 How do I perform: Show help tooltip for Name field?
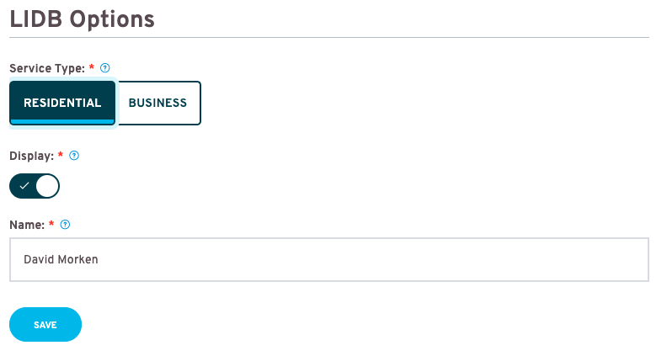[65, 225]
